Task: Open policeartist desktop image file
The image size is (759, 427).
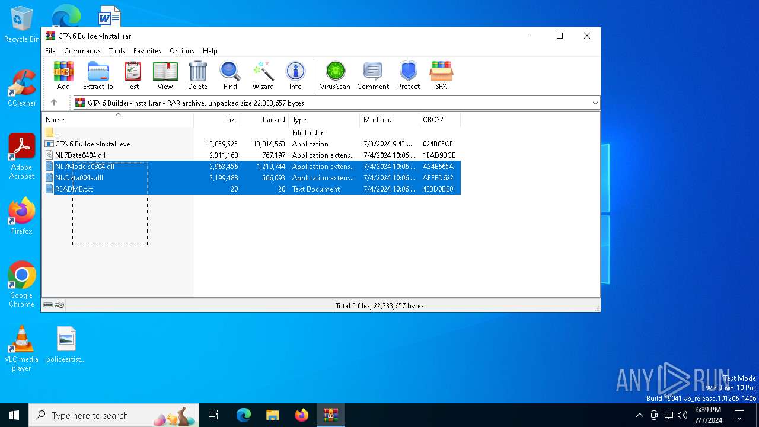Action: (x=66, y=345)
